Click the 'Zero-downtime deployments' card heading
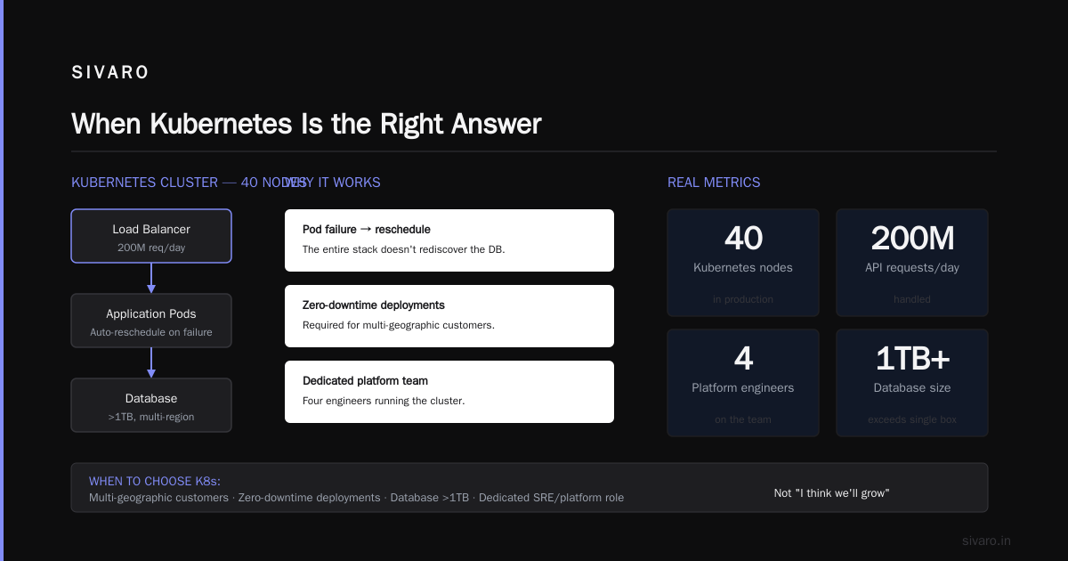The height and width of the screenshot is (561, 1068). (374, 305)
